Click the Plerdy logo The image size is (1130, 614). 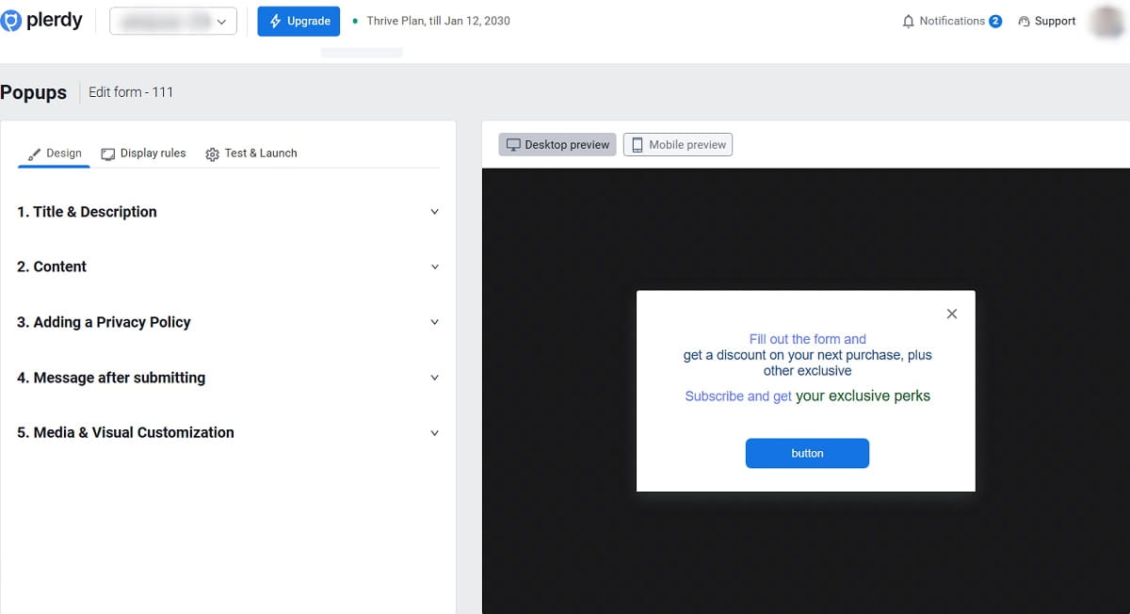pos(41,20)
